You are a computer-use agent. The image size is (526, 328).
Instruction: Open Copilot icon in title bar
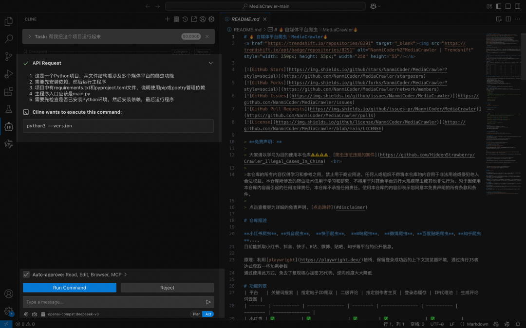point(373,6)
